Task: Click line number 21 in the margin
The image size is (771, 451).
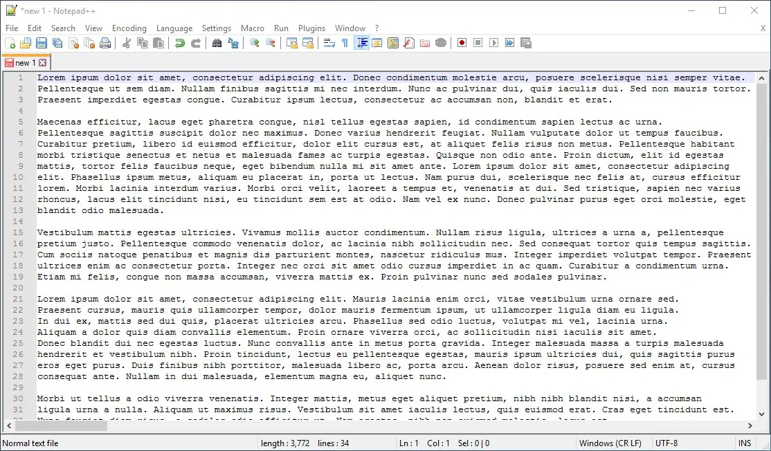Action: [18, 299]
